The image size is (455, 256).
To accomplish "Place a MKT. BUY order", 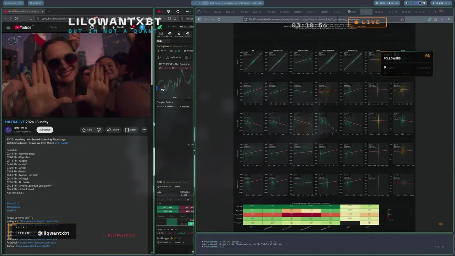I will 167,207.
